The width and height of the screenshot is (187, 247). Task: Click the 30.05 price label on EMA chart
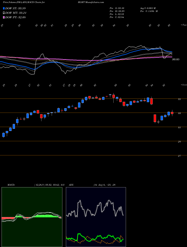(176, 60)
